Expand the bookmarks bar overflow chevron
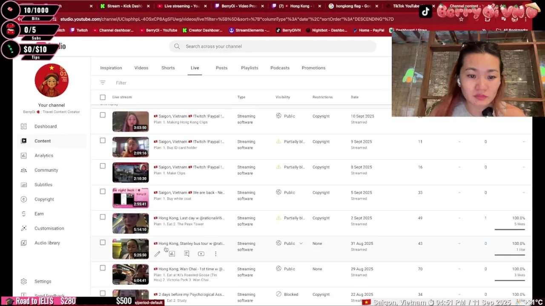 click(x=484, y=30)
